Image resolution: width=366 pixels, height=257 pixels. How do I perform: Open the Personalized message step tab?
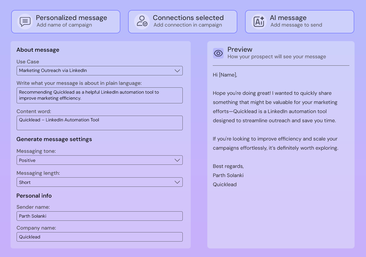coord(66,22)
